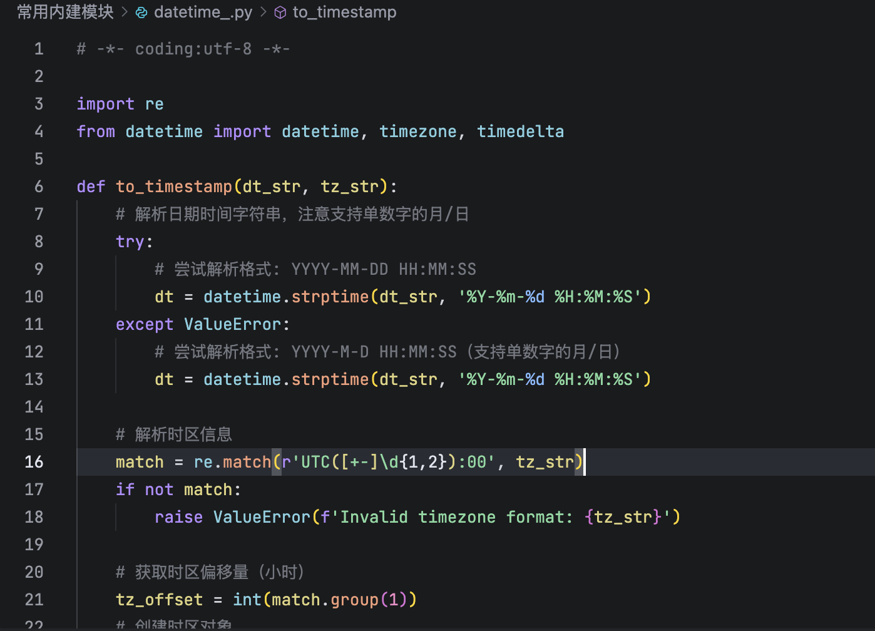
Task: Click timedelta in the import on line 4
Action: click(x=520, y=131)
